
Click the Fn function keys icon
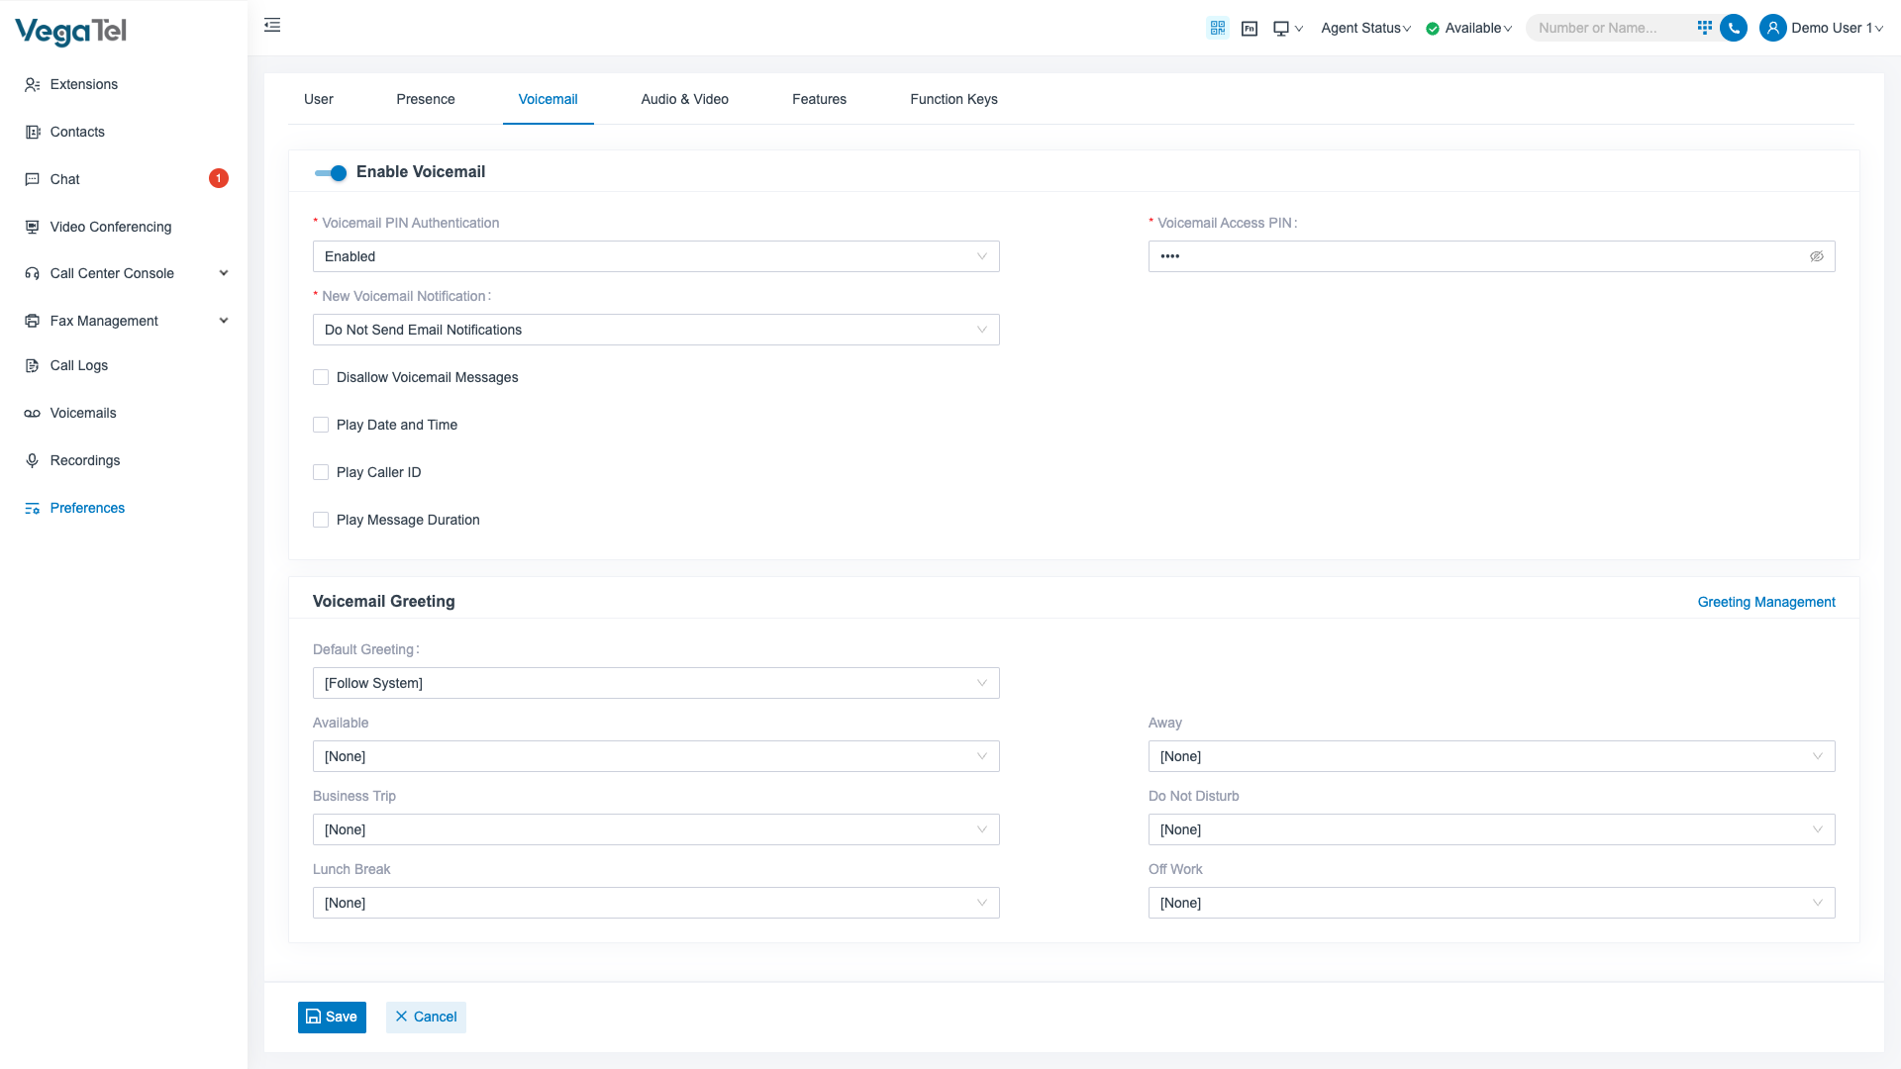click(1249, 28)
